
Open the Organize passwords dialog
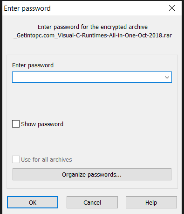point(92,174)
